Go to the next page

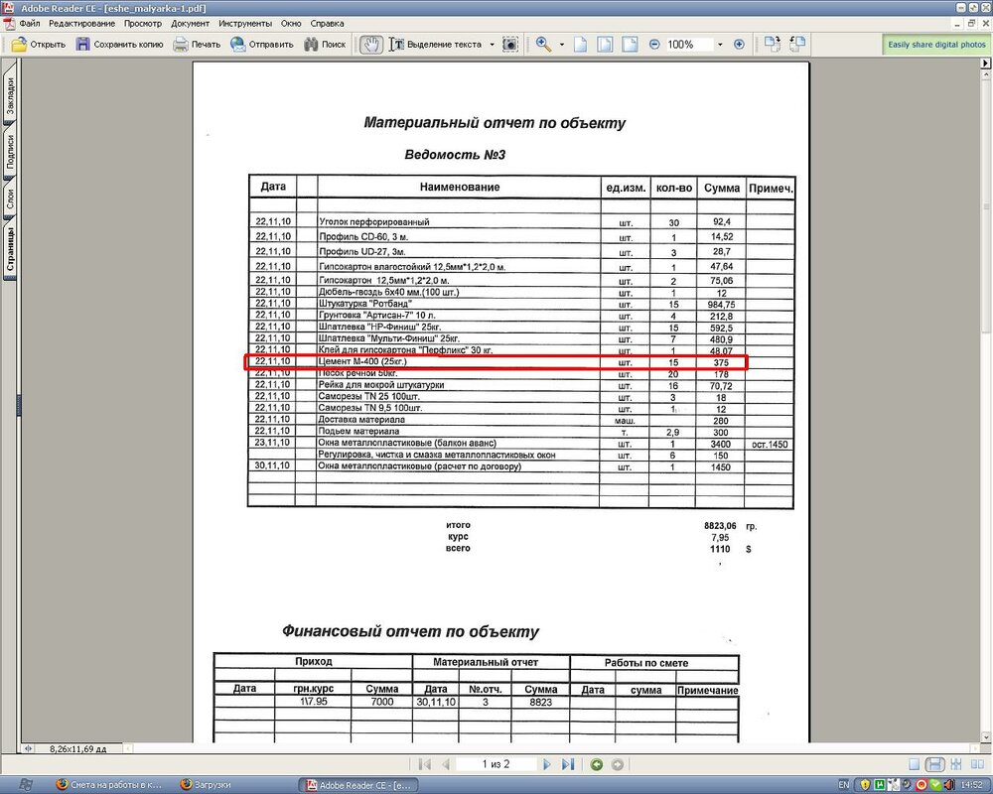tap(546, 764)
